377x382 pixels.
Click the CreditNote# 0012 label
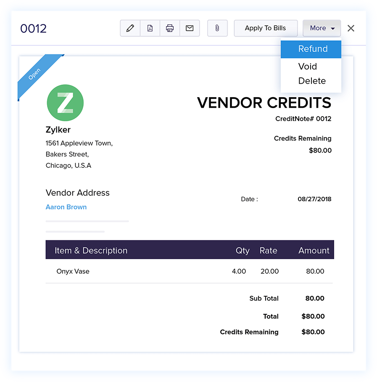(x=303, y=119)
